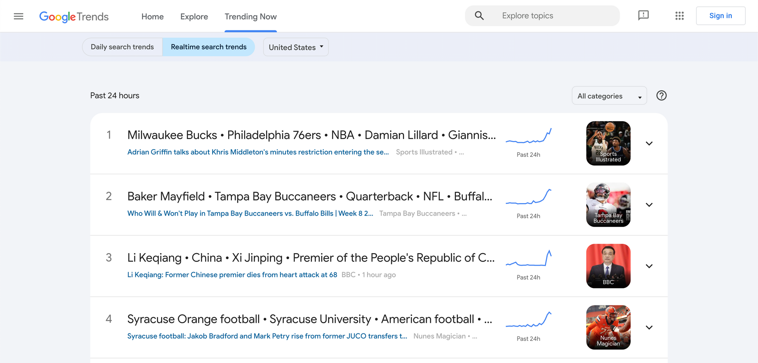Open the Li Keqiang BBC article link
The image size is (758, 363).
232,275
